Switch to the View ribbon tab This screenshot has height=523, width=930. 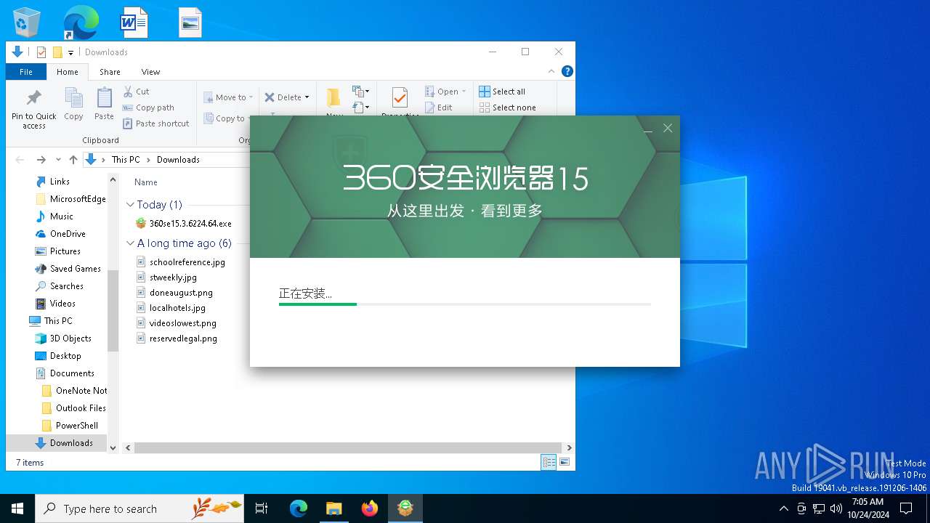(x=150, y=72)
